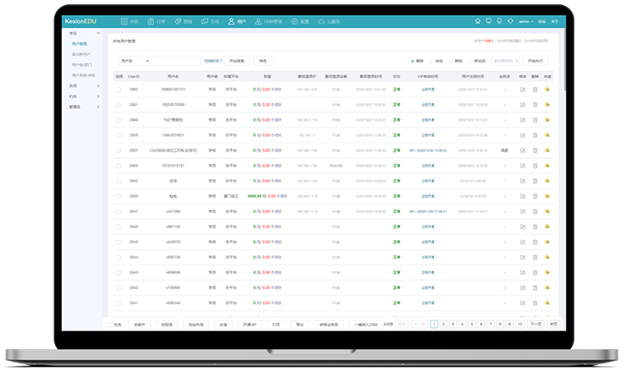630x369 pixels.
Task: Click the recharge coin icon for user 2847
Action: 547,212
